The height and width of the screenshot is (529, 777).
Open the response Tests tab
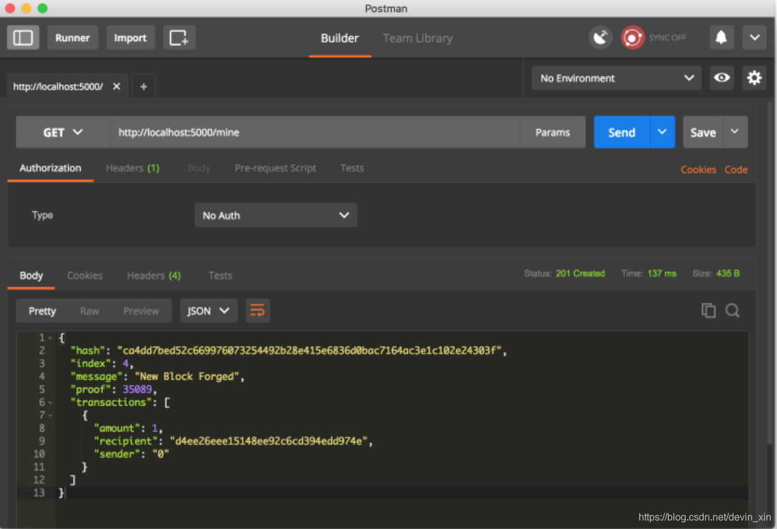(x=220, y=275)
